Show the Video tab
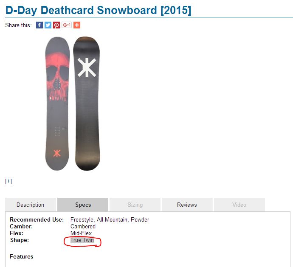This screenshot has width=293, height=267. (239, 205)
